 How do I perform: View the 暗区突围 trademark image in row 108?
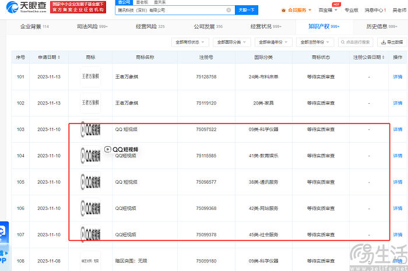[90, 261]
